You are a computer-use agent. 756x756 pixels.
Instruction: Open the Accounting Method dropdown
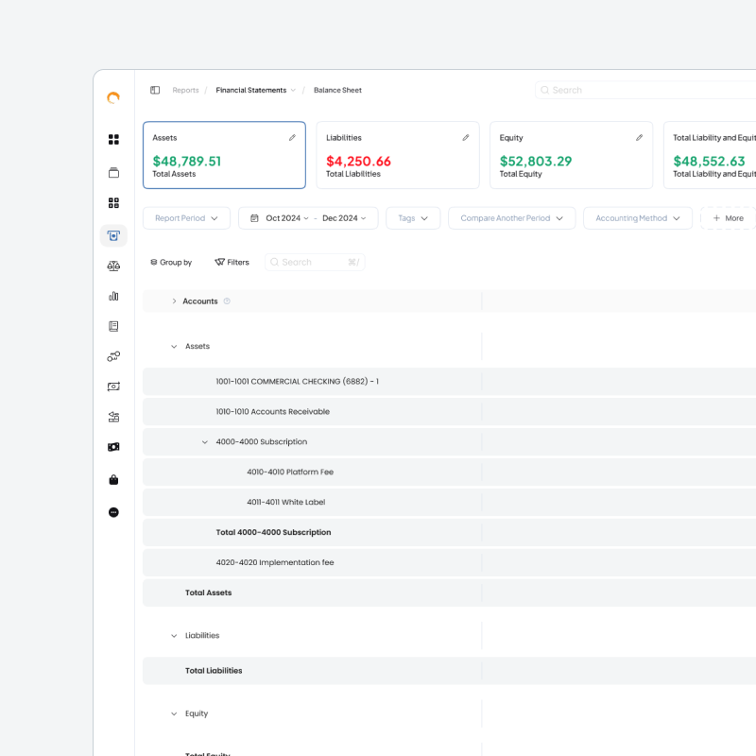[x=638, y=218]
